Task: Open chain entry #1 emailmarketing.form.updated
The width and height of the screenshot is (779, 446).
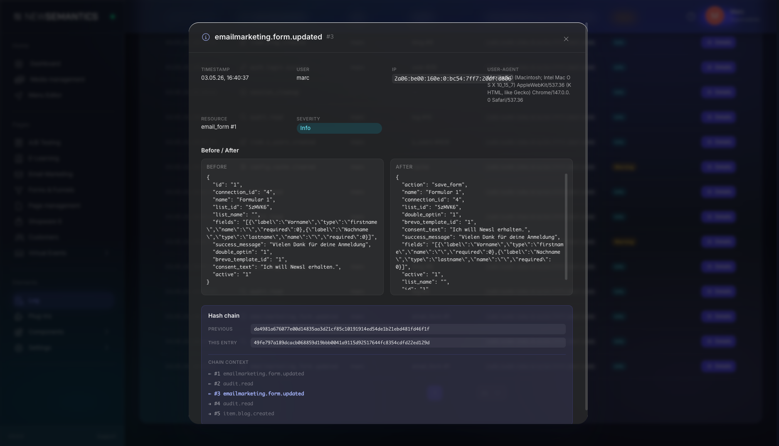Action: point(256,374)
